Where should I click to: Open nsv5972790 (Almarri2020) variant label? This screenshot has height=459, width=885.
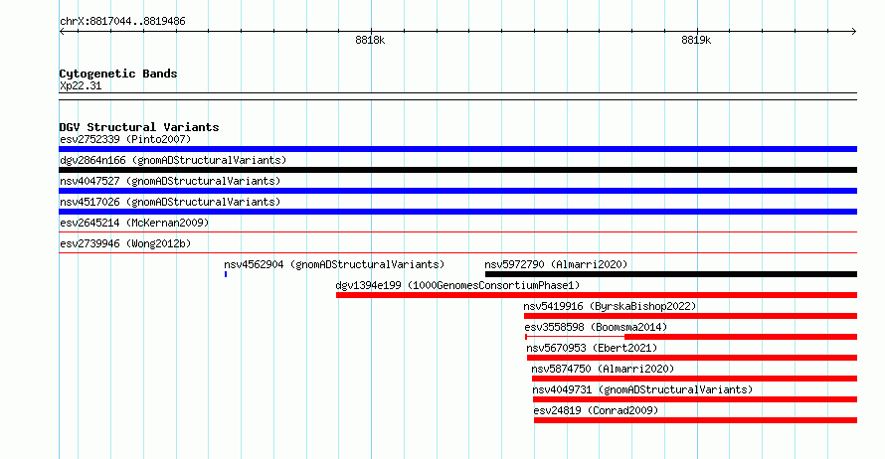pos(556,264)
